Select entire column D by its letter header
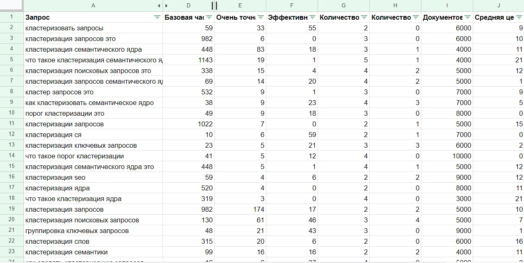The image size is (524, 263). (x=188, y=5)
